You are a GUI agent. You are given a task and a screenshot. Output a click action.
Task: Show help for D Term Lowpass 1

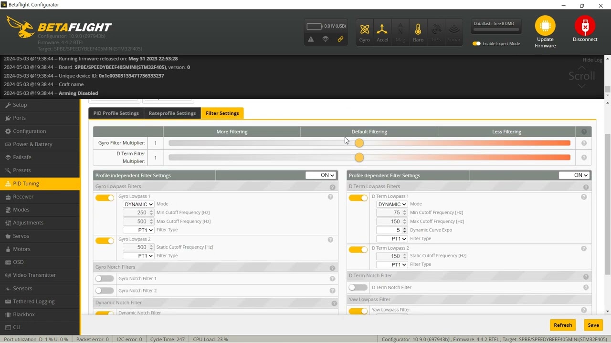pos(584,197)
